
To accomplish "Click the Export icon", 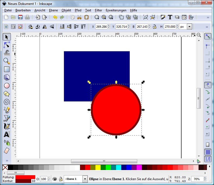I will tap(45, 17).
